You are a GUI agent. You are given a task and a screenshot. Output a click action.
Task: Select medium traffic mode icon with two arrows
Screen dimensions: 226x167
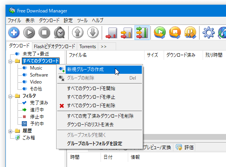tap(126, 33)
